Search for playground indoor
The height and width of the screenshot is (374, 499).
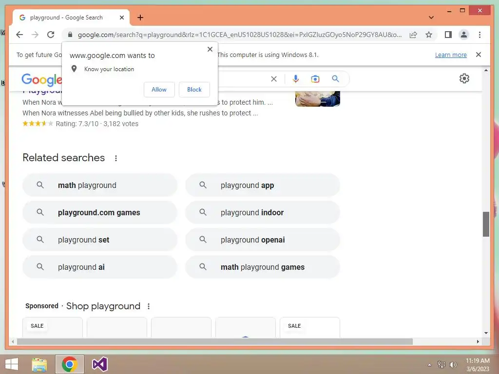(x=263, y=212)
